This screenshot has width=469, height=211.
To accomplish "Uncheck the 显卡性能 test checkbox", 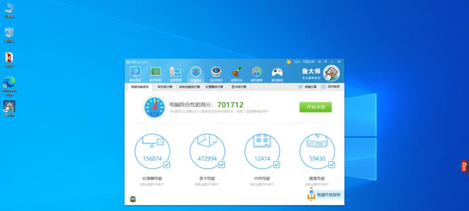I will click(222, 165).
